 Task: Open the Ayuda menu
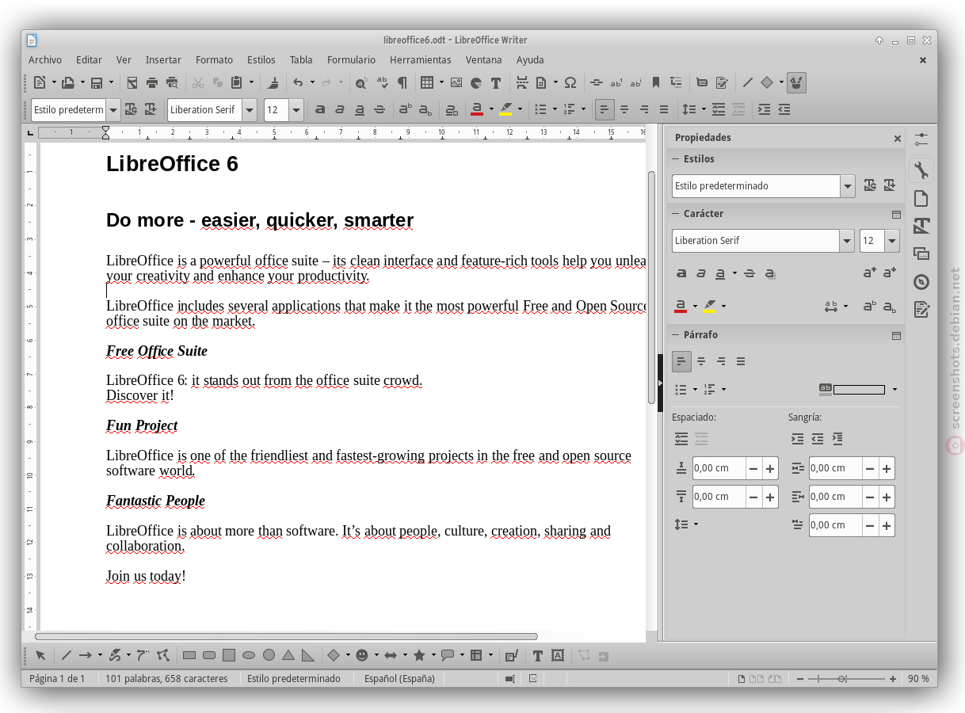[x=530, y=59]
